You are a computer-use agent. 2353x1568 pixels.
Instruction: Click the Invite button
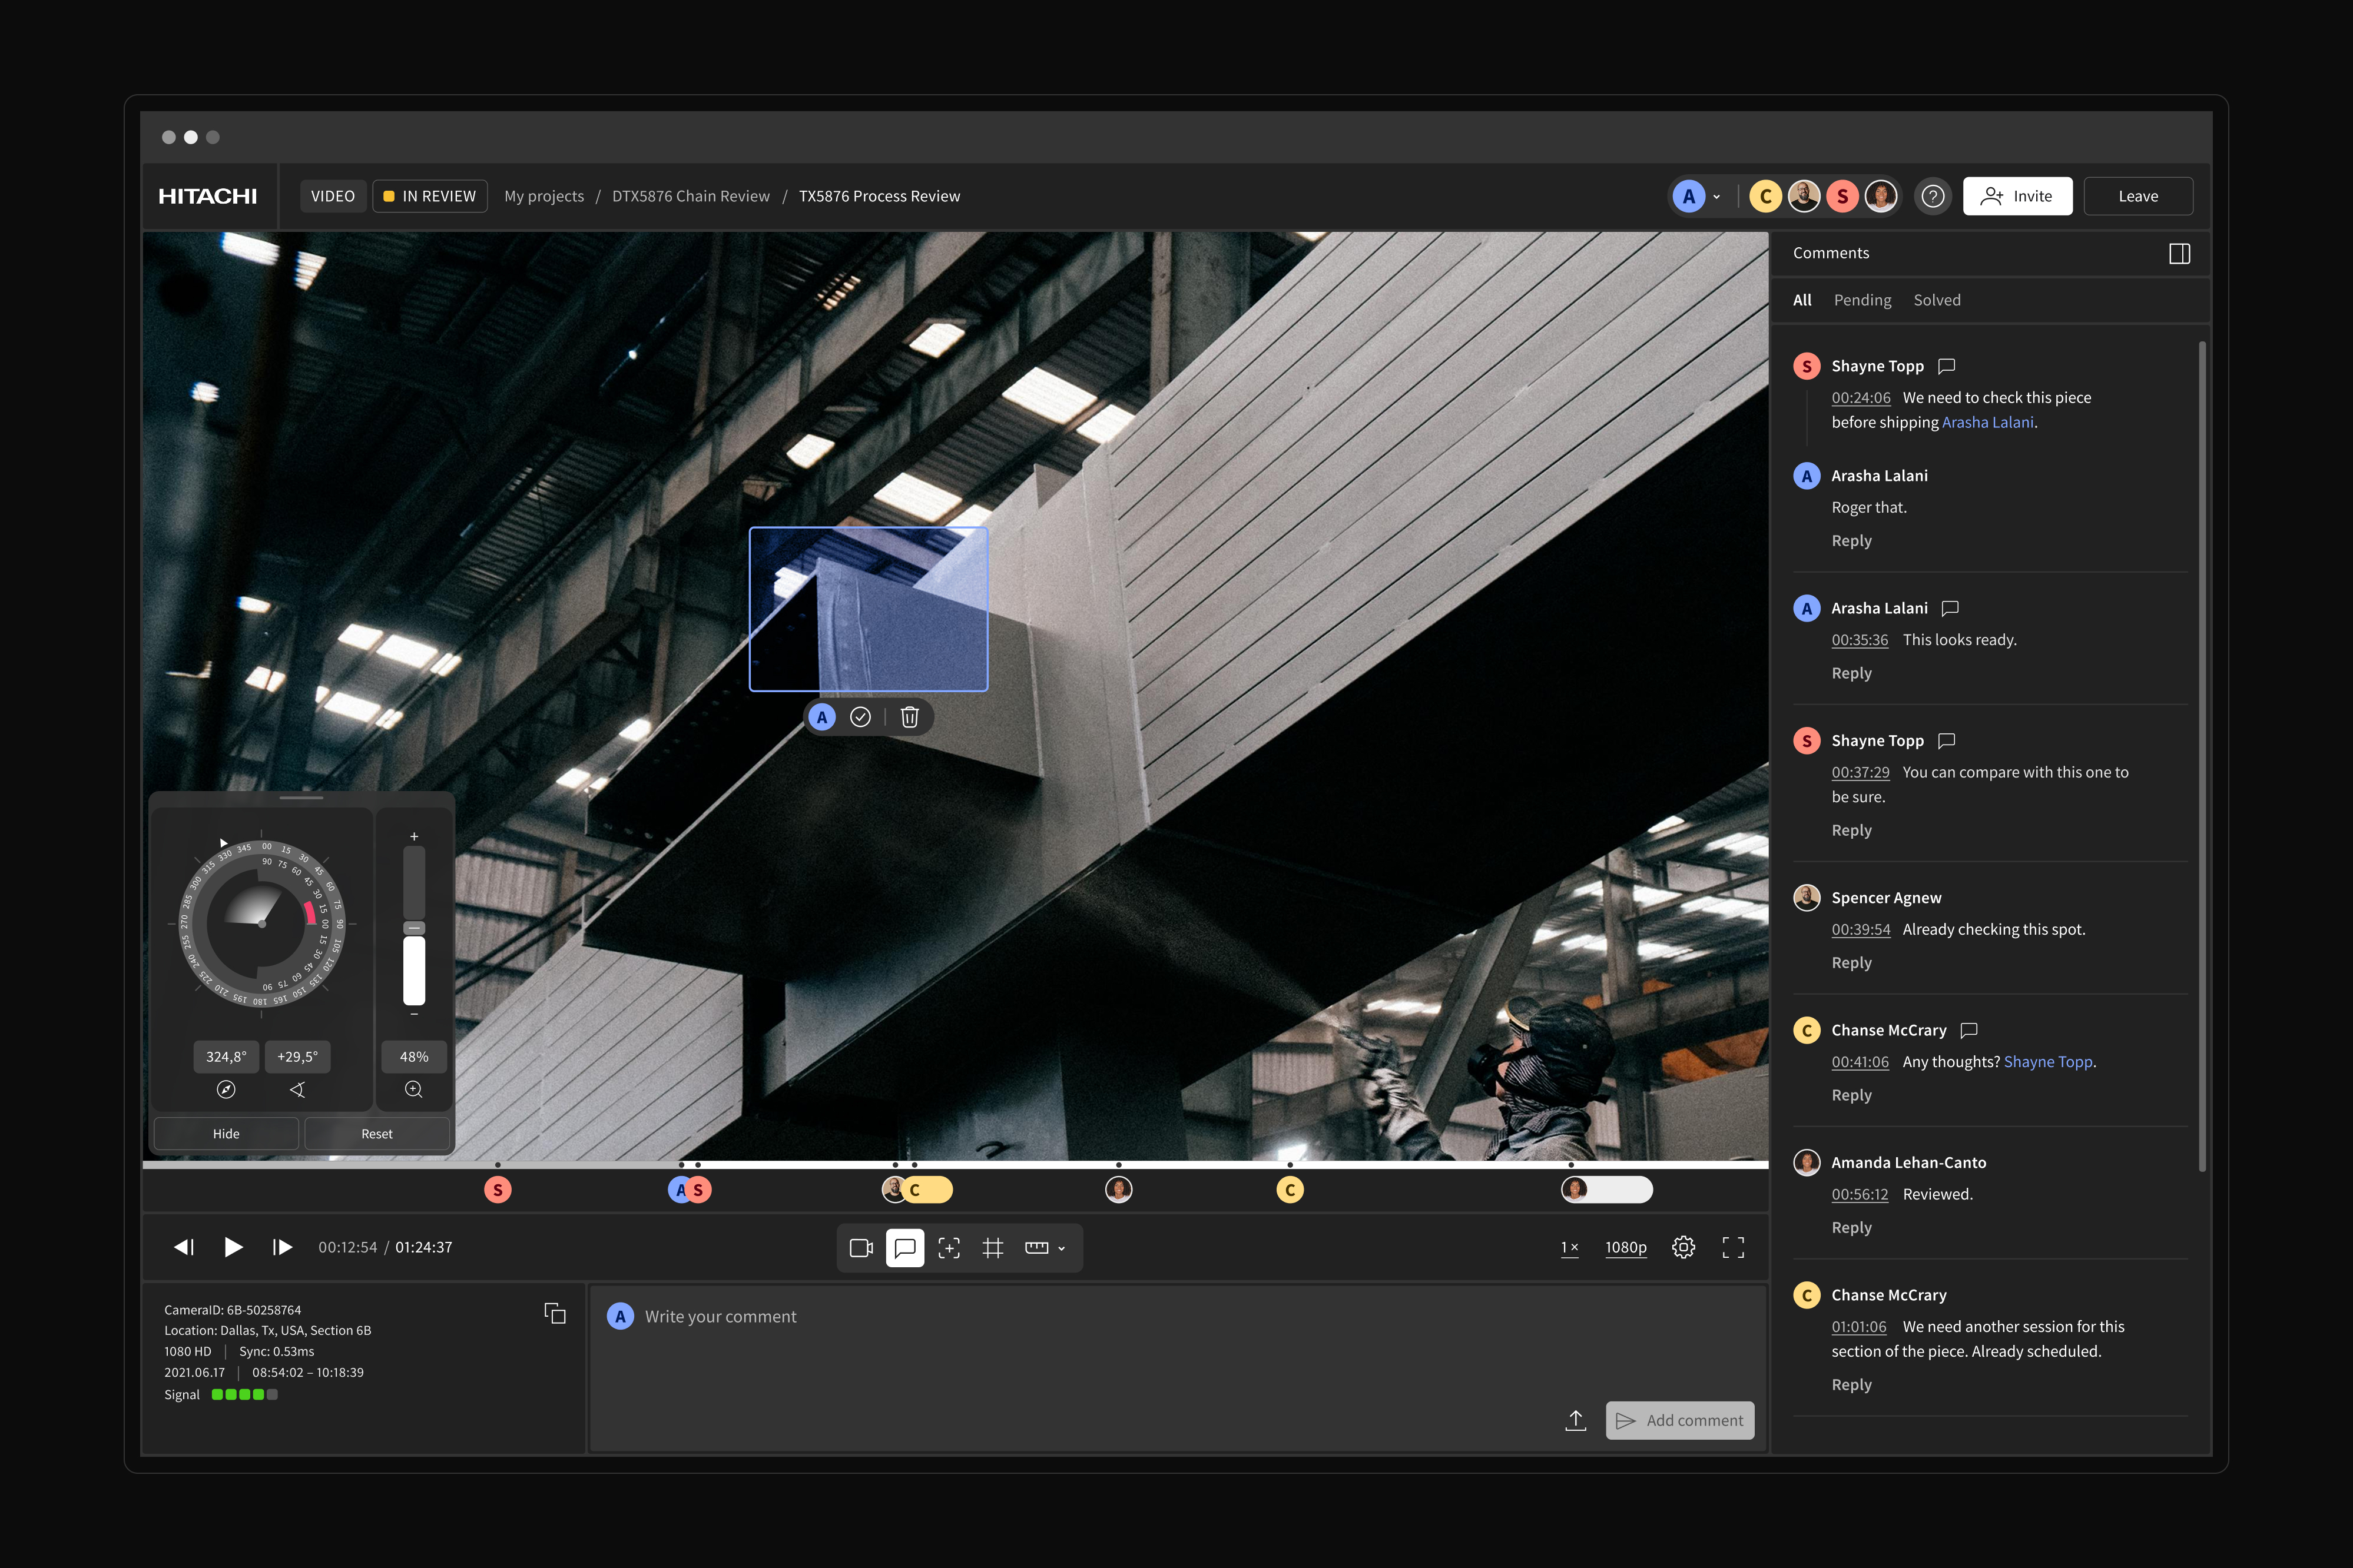[x=2017, y=196]
